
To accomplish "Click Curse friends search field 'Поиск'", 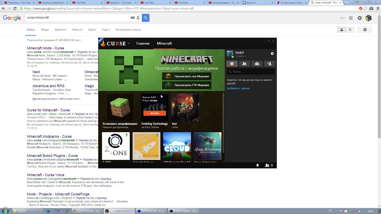I will 251,72.
